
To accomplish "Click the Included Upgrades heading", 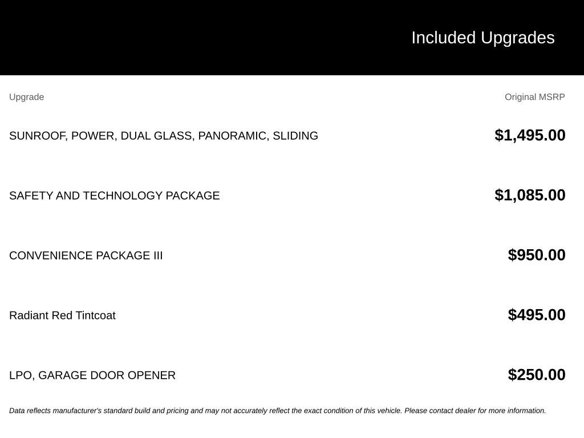I will tap(482, 38).
